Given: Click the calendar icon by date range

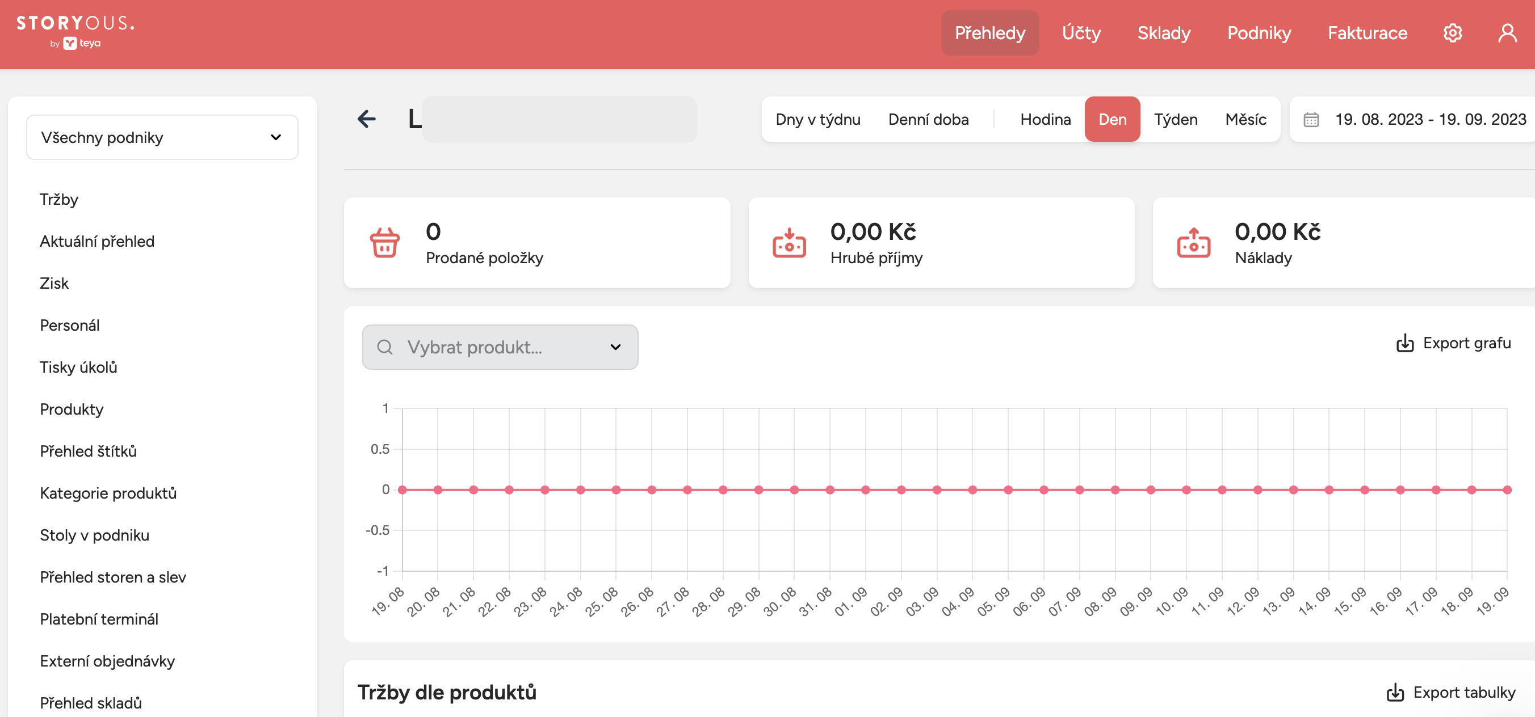Looking at the screenshot, I should click(1311, 120).
